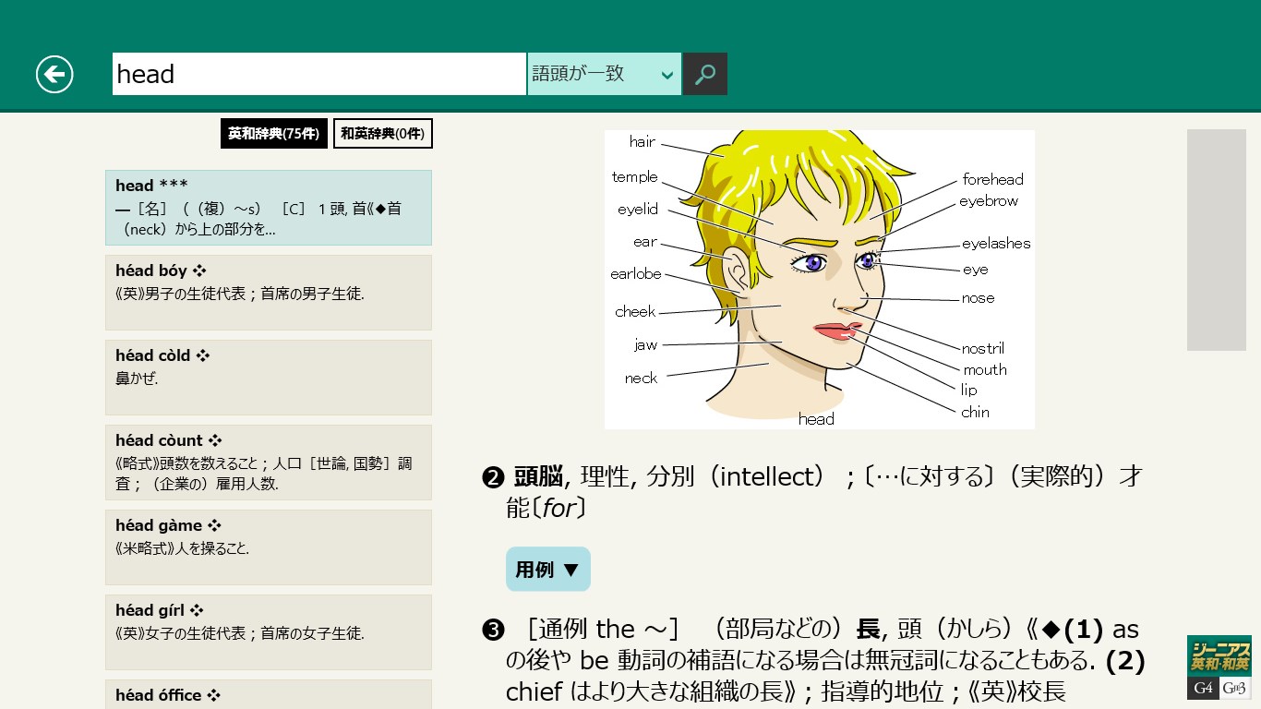Click the 'eyelashes' label in the diagram
The width and height of the screenshot is (1261, 709).
pos(996,244)
